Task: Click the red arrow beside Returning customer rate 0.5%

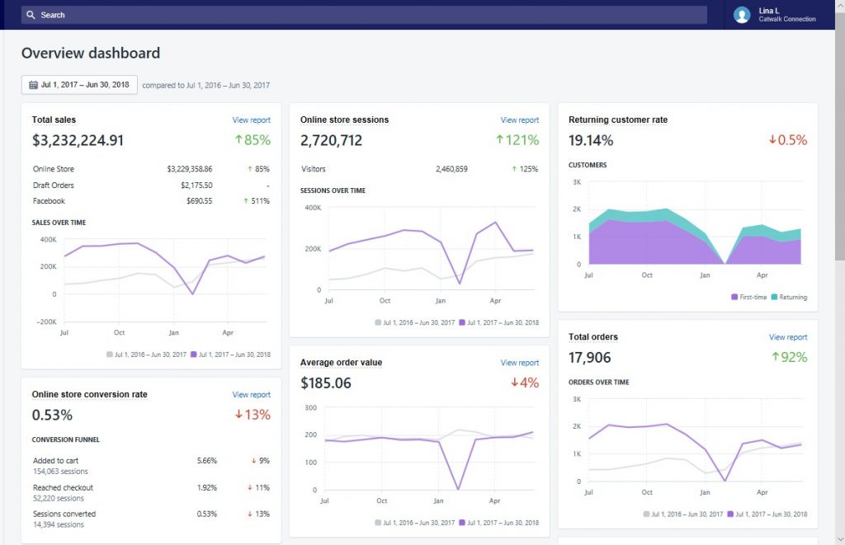Action: click(x=772, y=140)
